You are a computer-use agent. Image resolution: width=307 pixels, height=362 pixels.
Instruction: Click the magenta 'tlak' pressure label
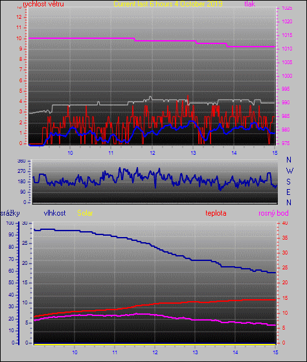249,4
